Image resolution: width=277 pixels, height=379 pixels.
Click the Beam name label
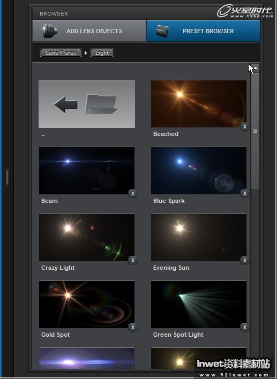click(49, 201)
